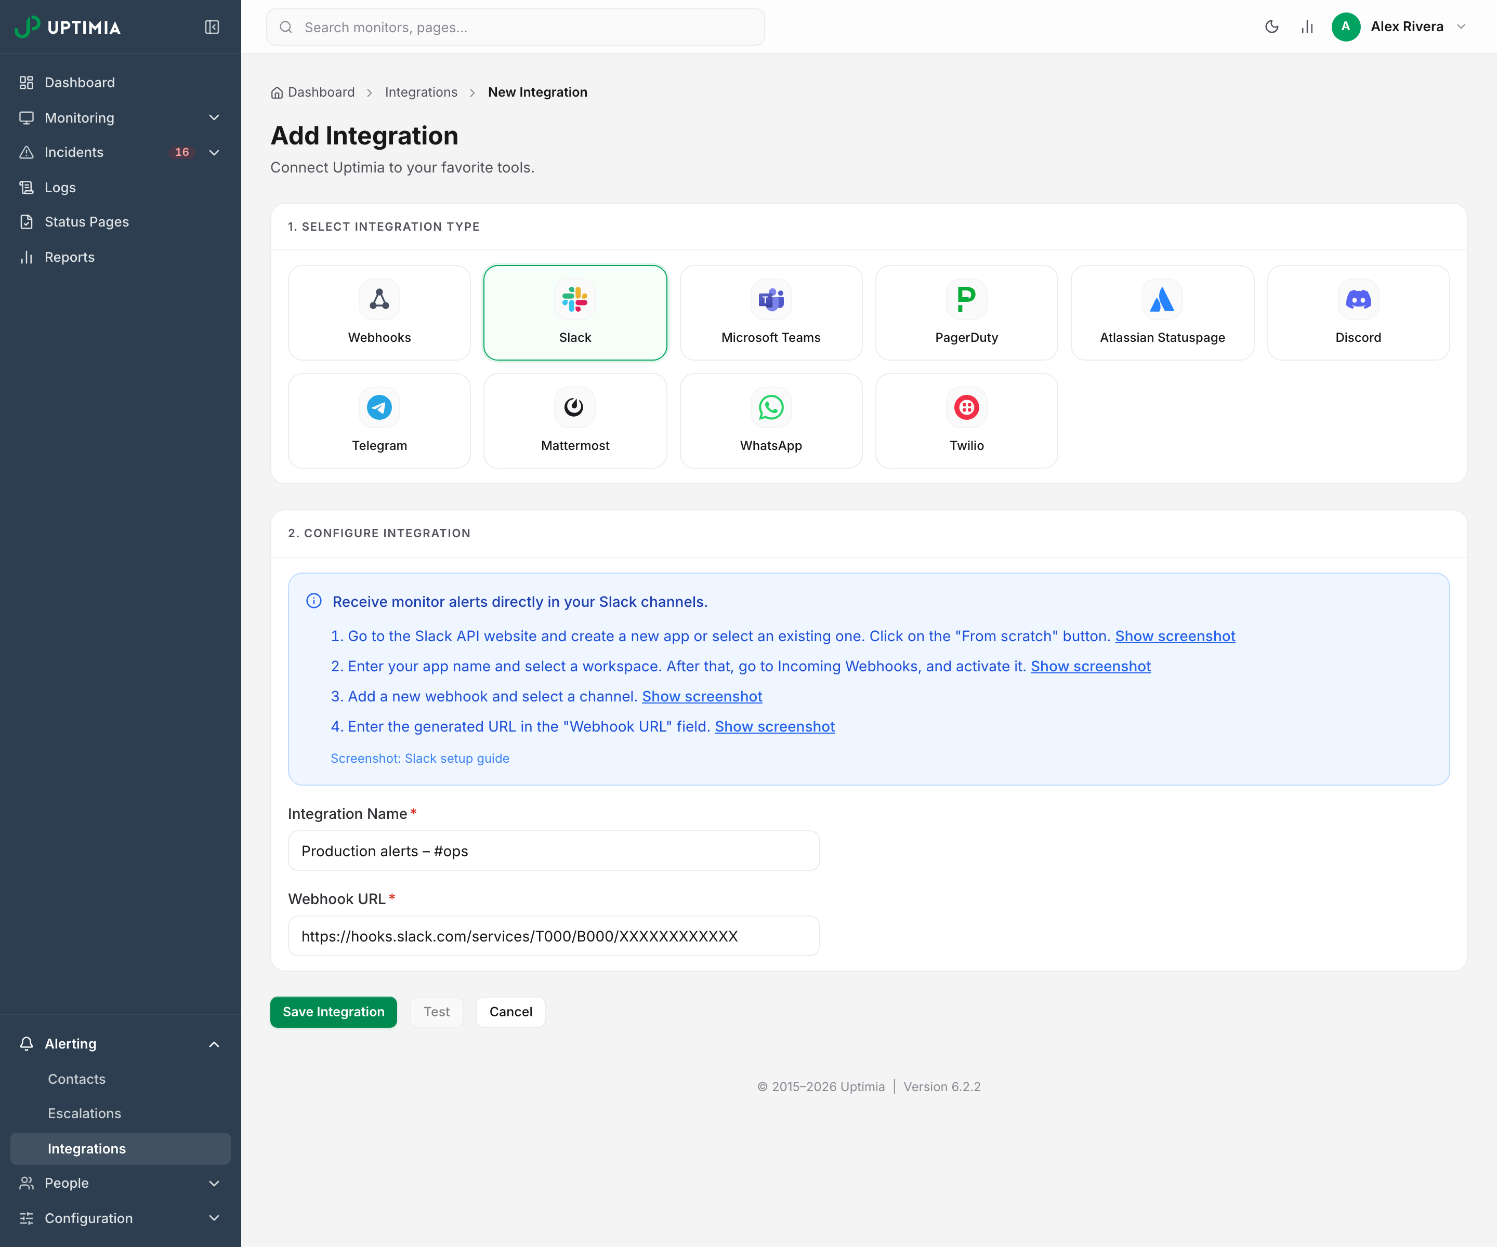Expand the Monitoring menu chevron
Image resolution: width=1497 pixels, height=1247 pixels.
[x=214, y=117]
